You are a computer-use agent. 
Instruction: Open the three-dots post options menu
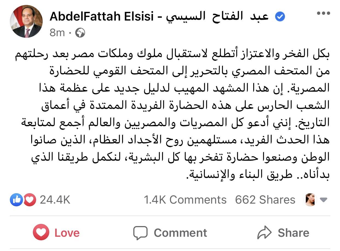(x=323, y=13)
